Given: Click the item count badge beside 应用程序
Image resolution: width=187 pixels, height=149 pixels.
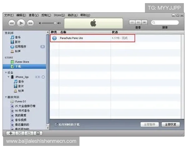Looking at the screenshot, I should pyautogui.click(x=43, y=47).
